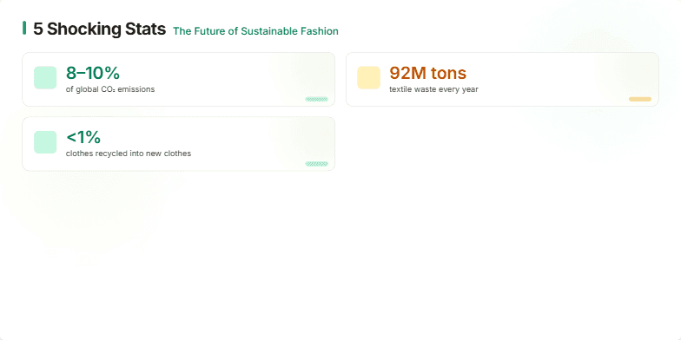Click the yellow icon tile beside 92M tons

(x=368, y=78)
